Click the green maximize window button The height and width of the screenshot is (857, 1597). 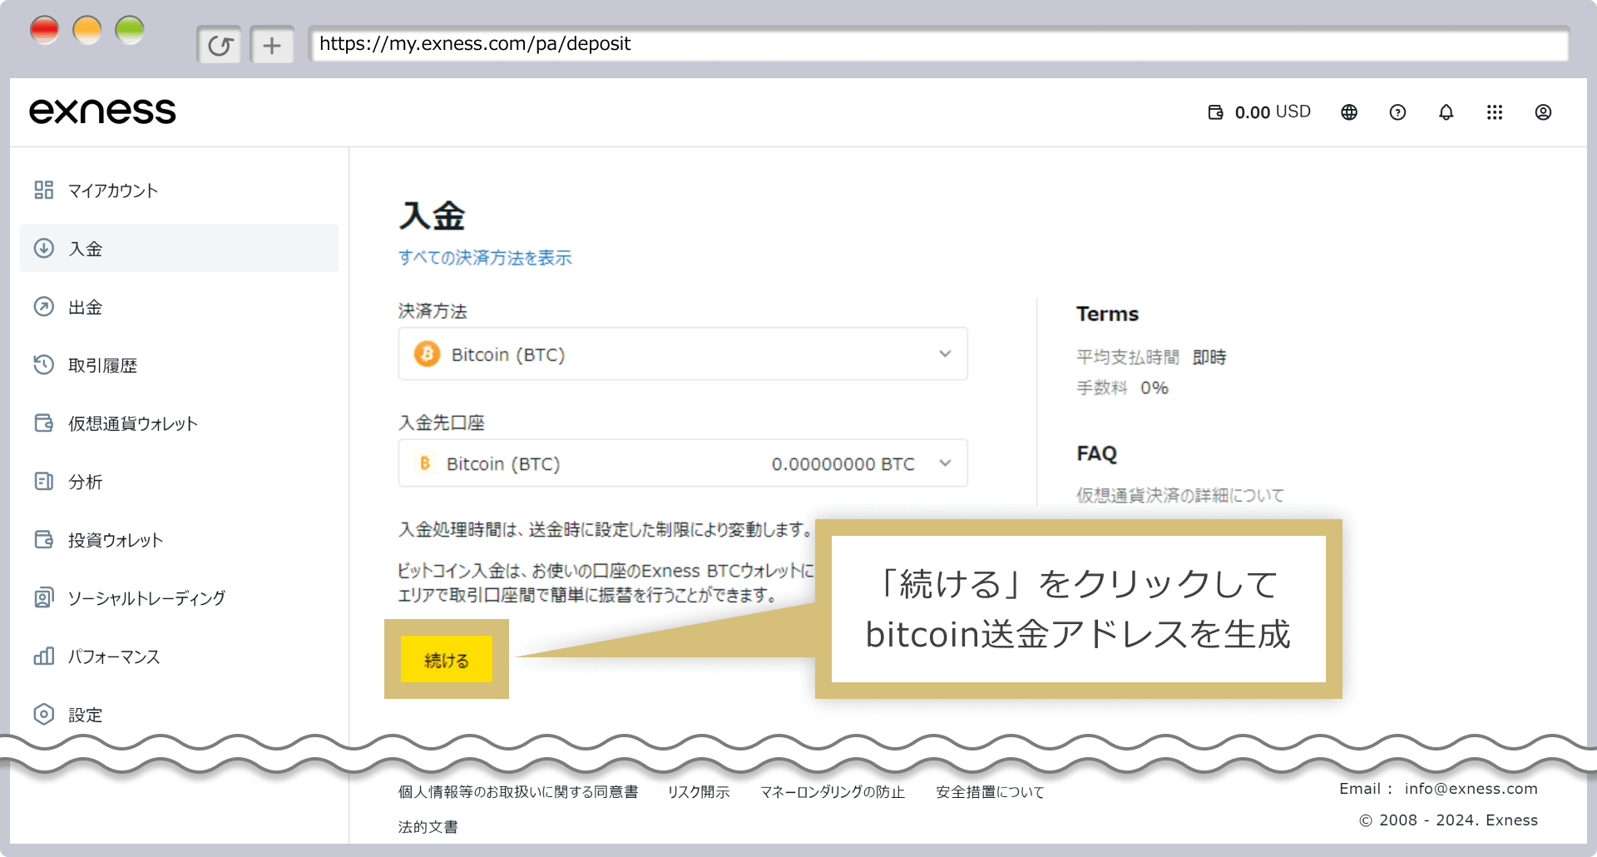tap(130, 30)
